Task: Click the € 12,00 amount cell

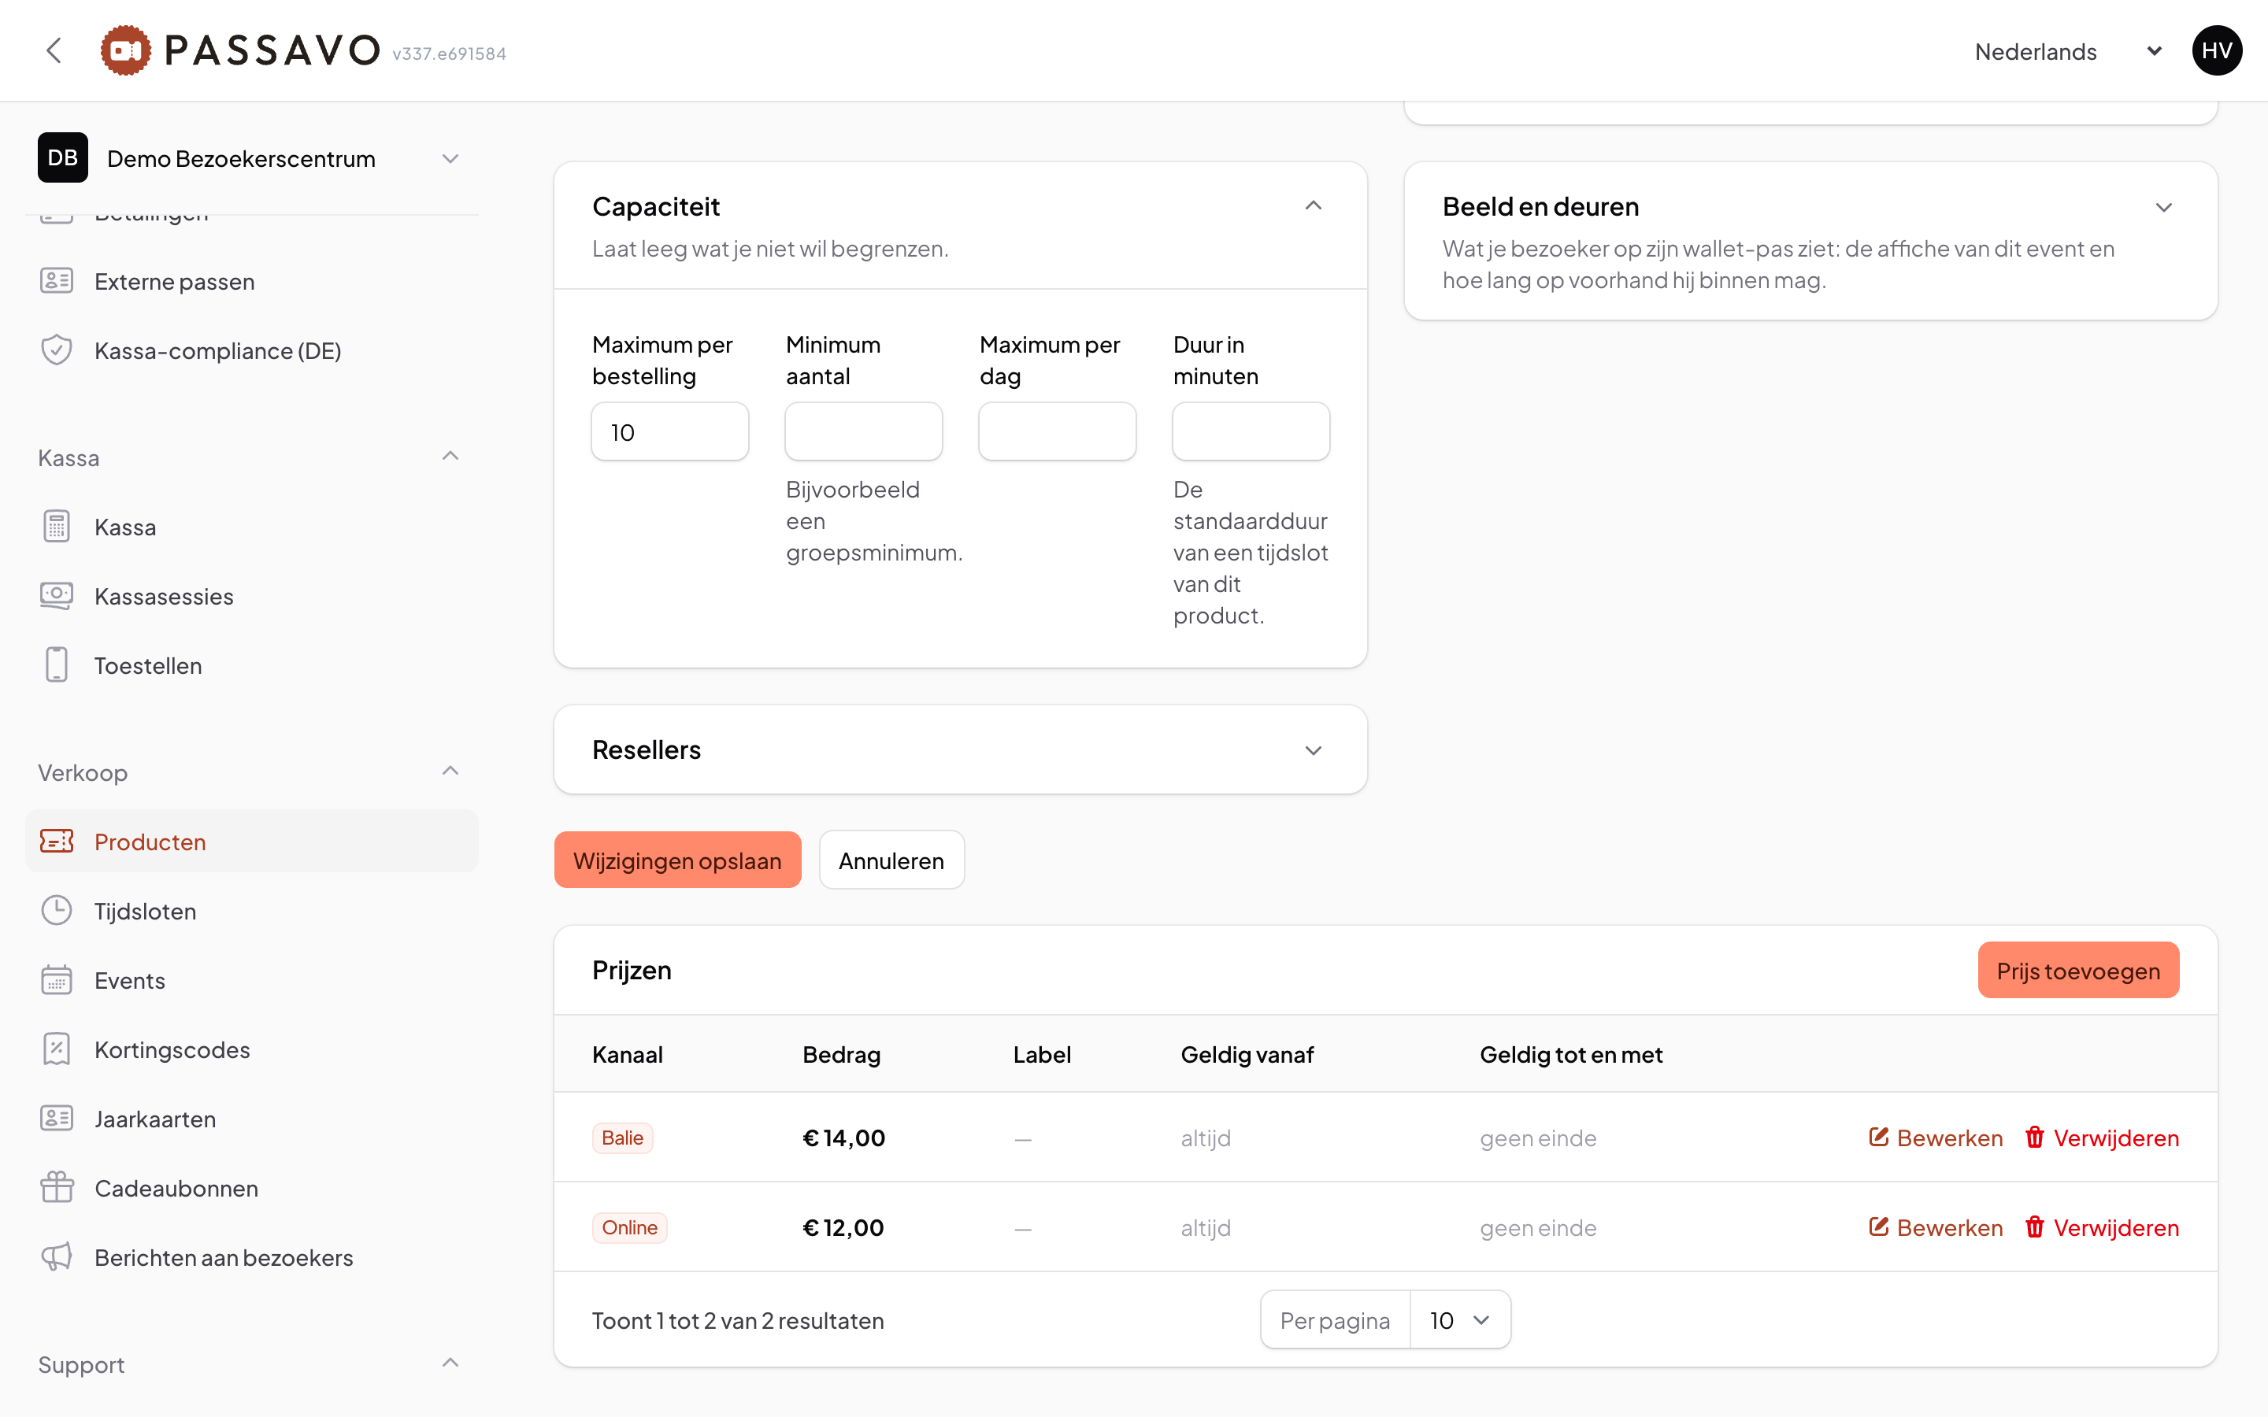Action: tap(843, 1228)
